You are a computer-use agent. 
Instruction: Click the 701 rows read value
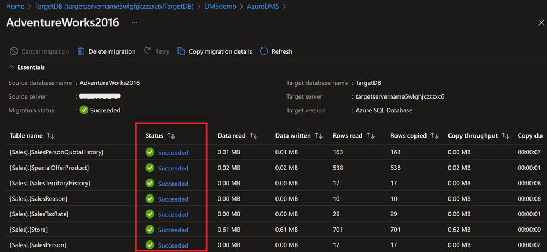pos(338,230)
